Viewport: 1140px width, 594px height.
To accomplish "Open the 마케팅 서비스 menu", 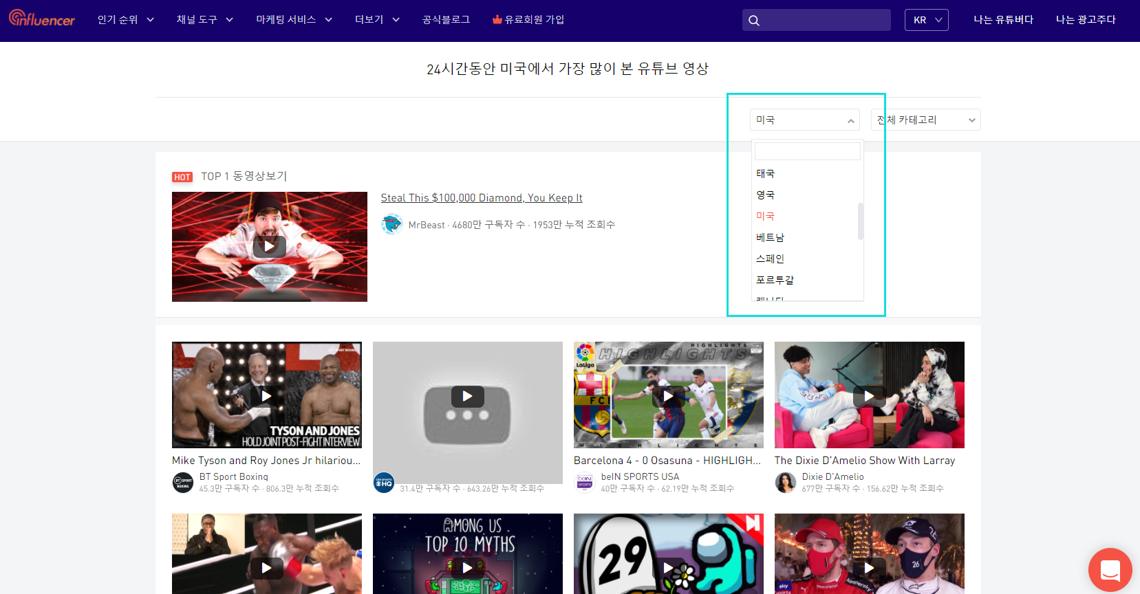I will point(294,19).
